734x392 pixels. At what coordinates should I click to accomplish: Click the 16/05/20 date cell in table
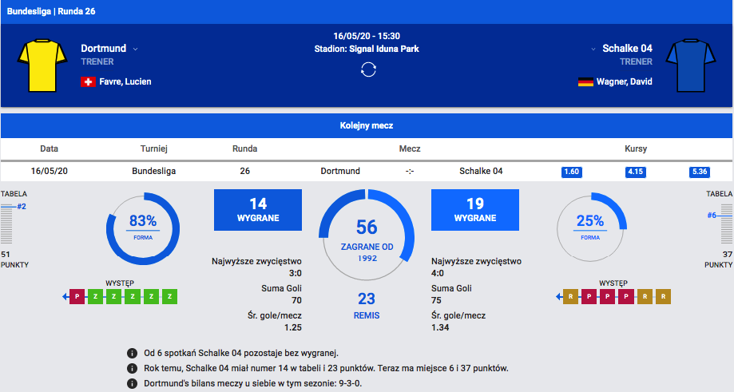(50, 171)
